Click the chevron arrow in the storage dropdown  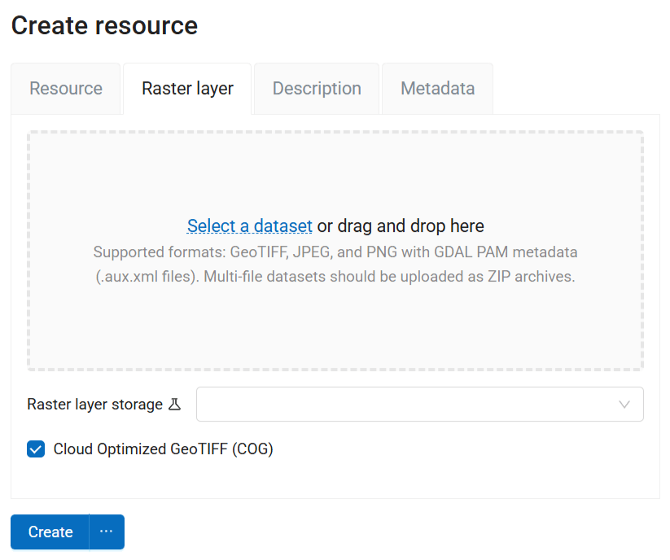[624, 405]
